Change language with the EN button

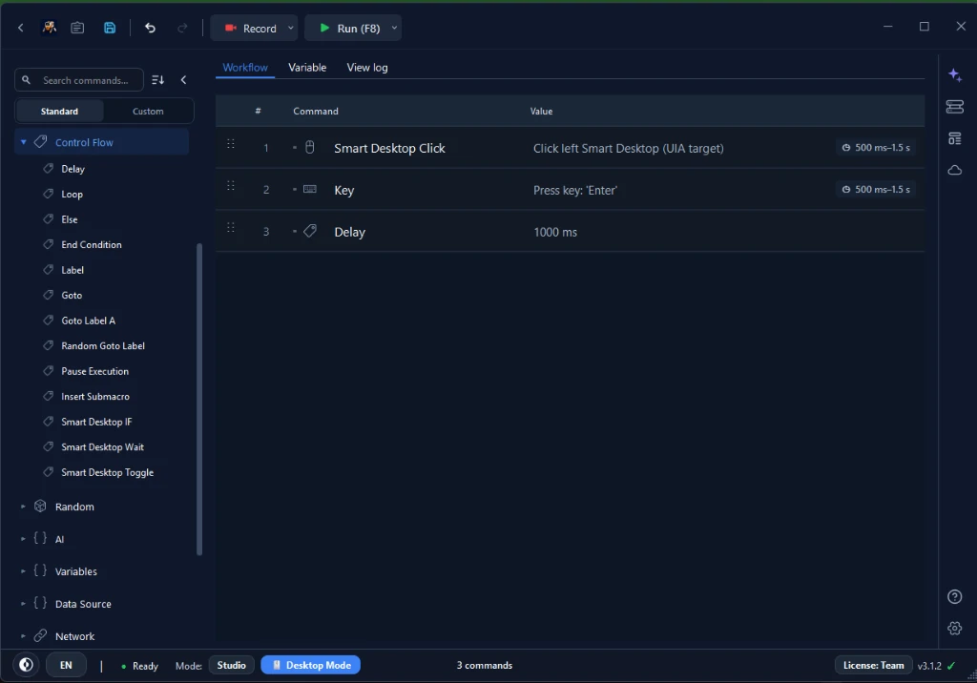point(66,665)
